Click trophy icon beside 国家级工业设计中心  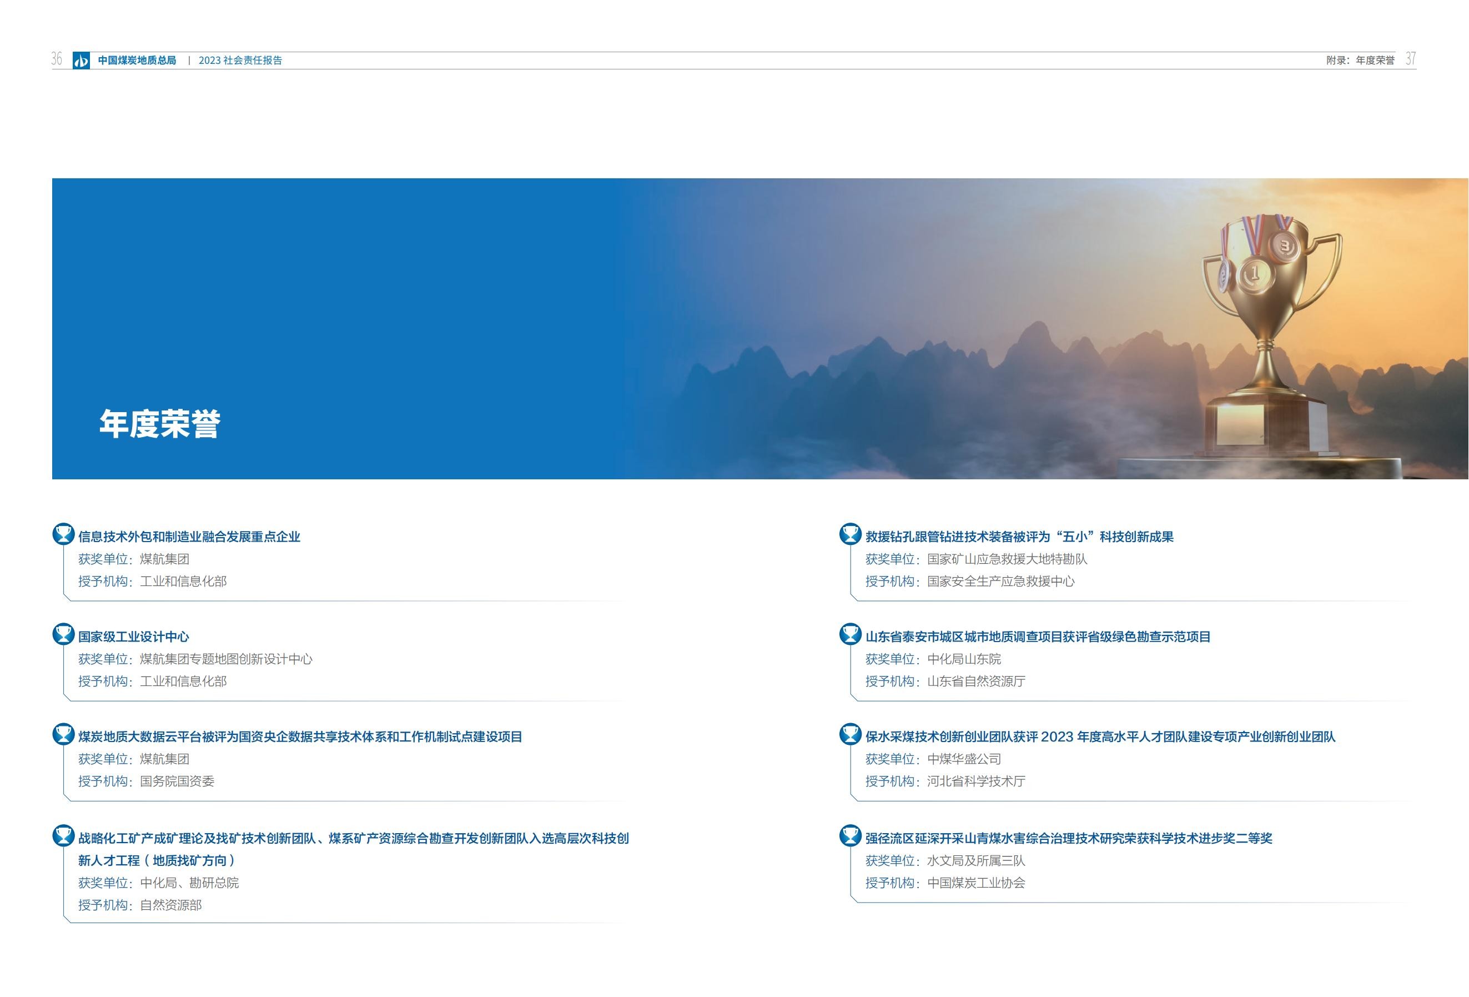click(63, 634)
